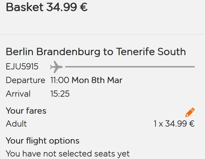This screenshot has height=159, width=205.
Task: Click the 'You have not selected seats yet' message
Action: [x=67, y=153]
